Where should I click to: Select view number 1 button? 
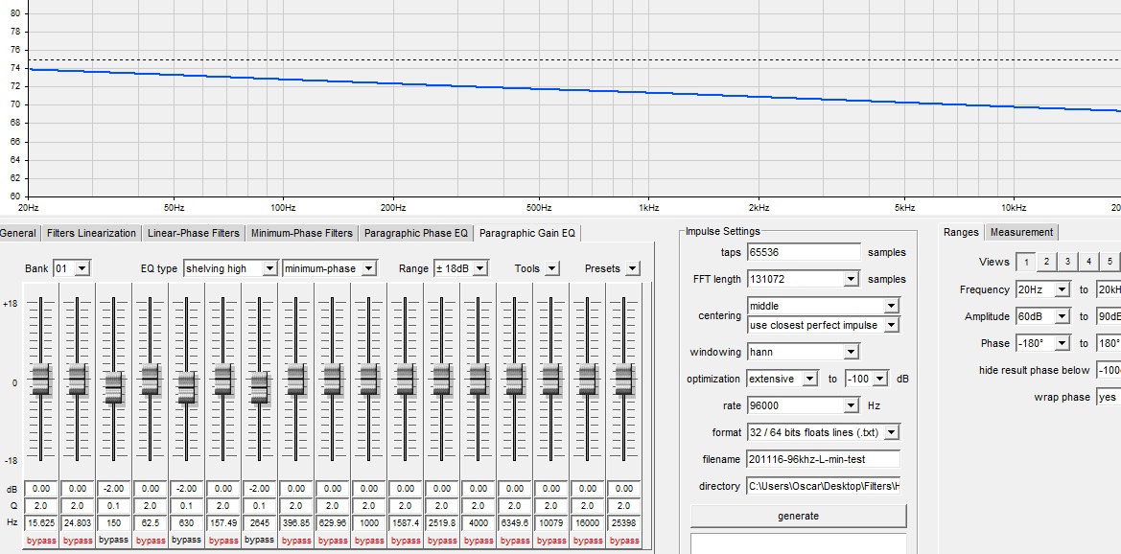point(1025,262)
